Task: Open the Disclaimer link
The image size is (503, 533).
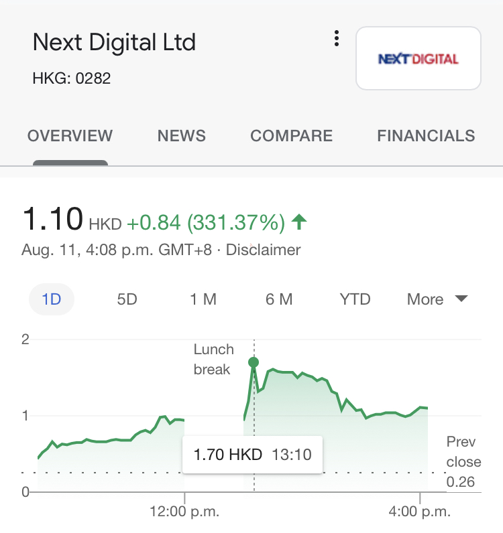Action: pos(263,250)
